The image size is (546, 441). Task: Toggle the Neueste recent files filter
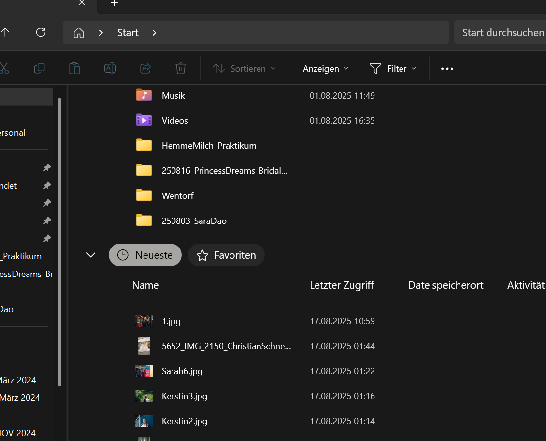145,255
